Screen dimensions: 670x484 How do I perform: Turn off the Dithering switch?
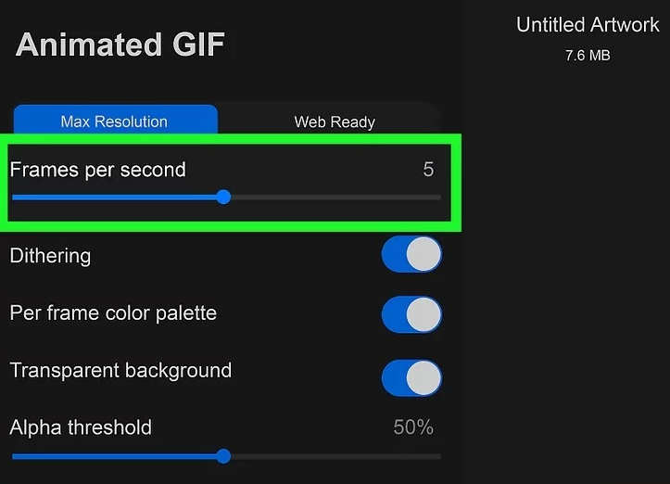pyautogui.click(x=411, y=255)
